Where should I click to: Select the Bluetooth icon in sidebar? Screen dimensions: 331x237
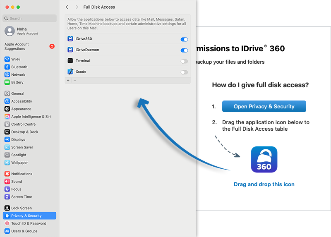[x=7, y=67]
